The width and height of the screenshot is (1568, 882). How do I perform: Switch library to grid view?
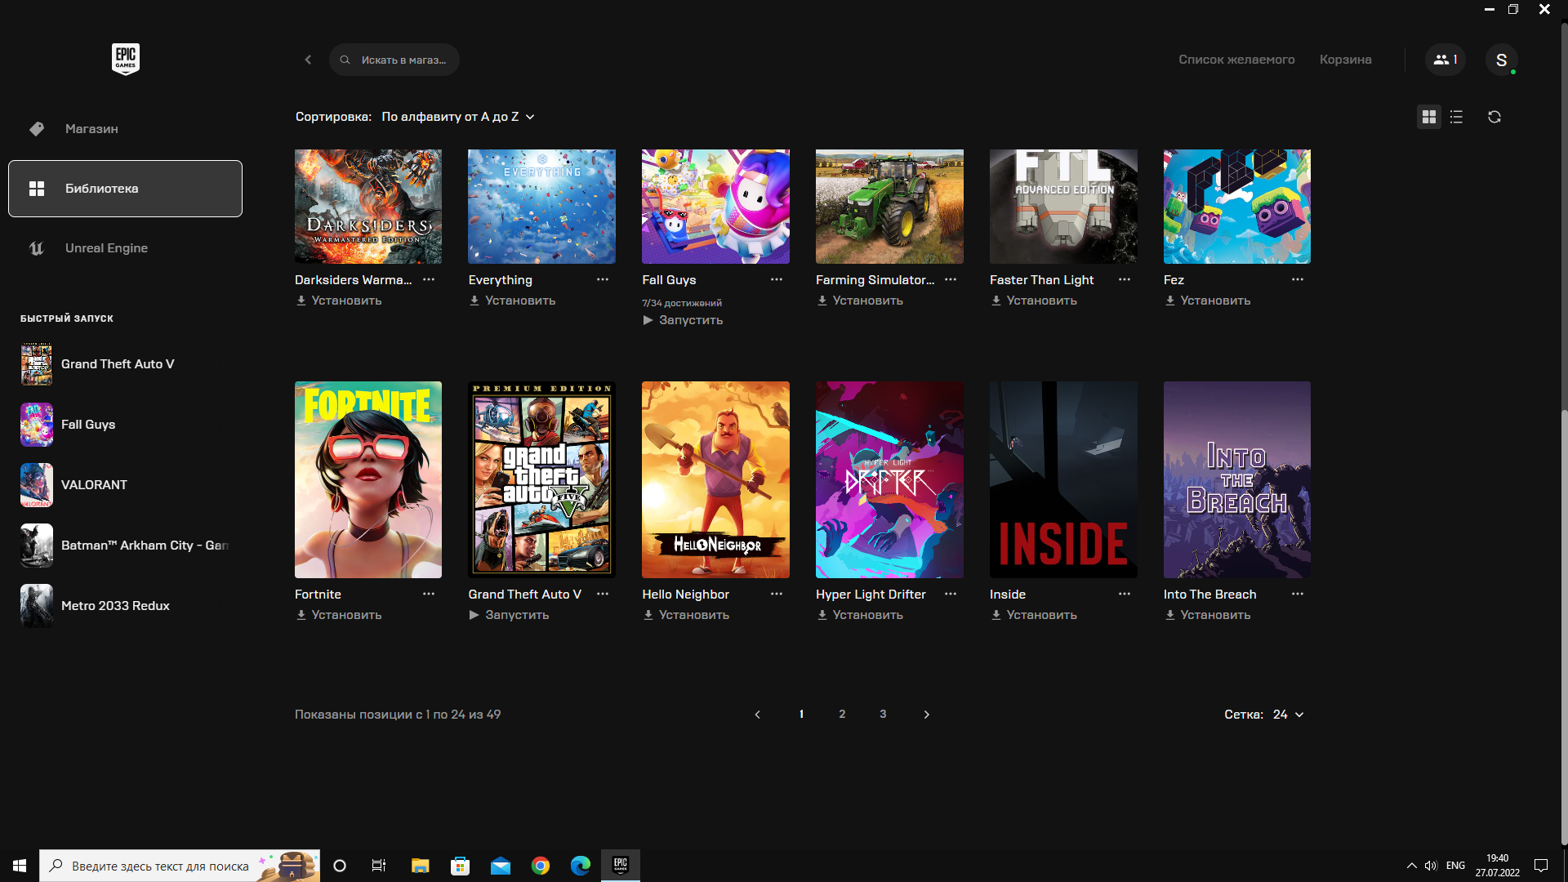(1428, 117)
